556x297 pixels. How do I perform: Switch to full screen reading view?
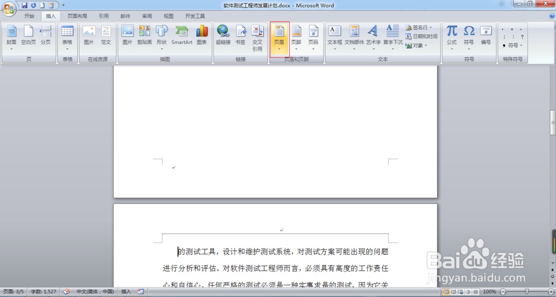coord(454,291)
